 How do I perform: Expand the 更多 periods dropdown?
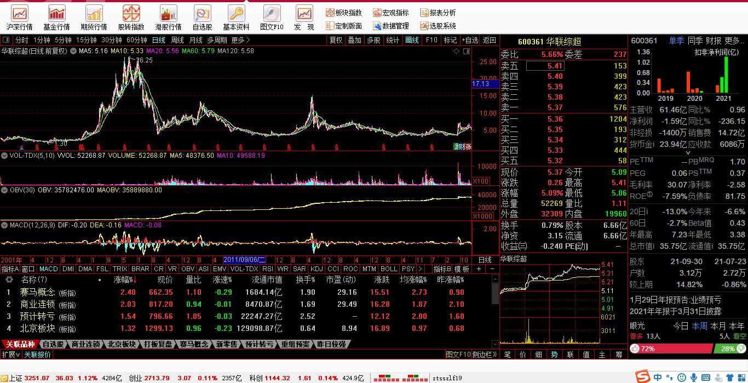(x=240, y=40)
